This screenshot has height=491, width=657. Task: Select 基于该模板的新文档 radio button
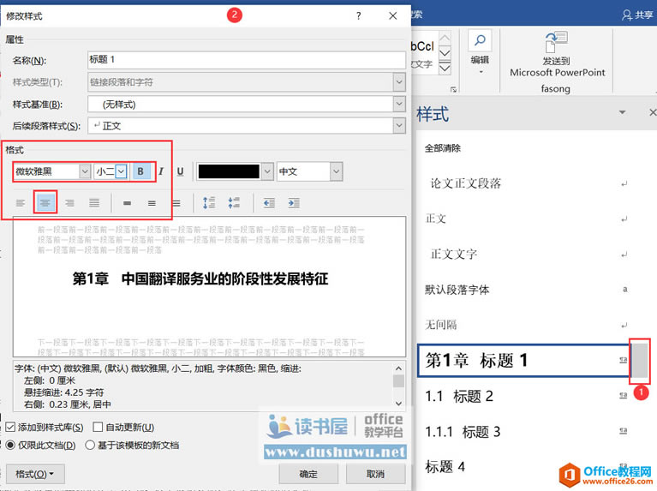[90, 446]
